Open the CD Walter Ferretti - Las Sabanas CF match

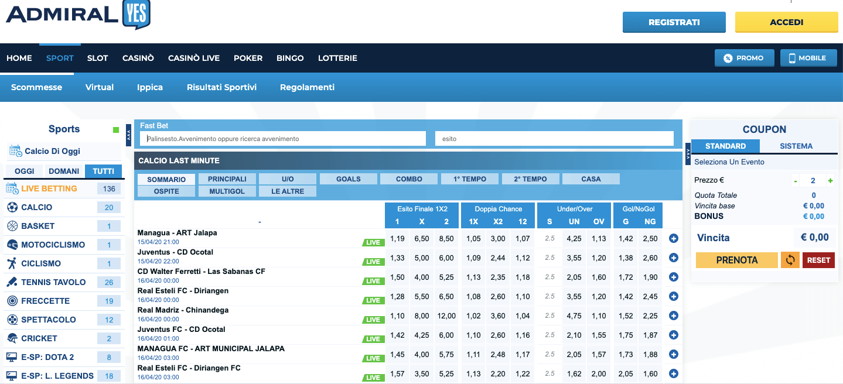(x=201, y=271)
